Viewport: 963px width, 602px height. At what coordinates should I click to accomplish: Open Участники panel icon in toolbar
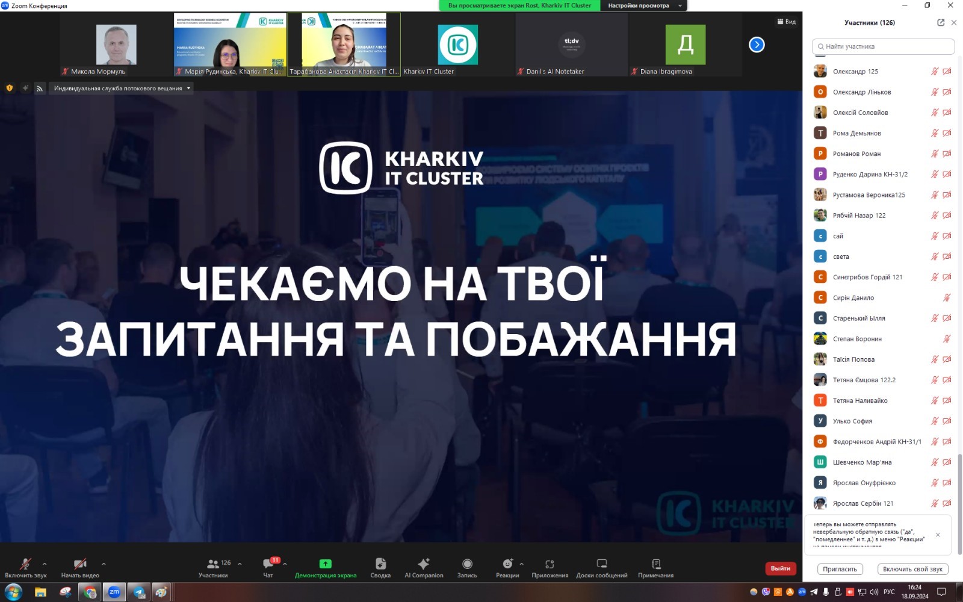213,568
